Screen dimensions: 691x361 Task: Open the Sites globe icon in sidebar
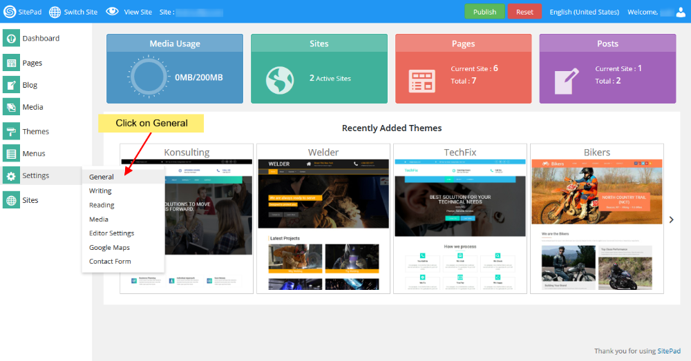point(10,200)
